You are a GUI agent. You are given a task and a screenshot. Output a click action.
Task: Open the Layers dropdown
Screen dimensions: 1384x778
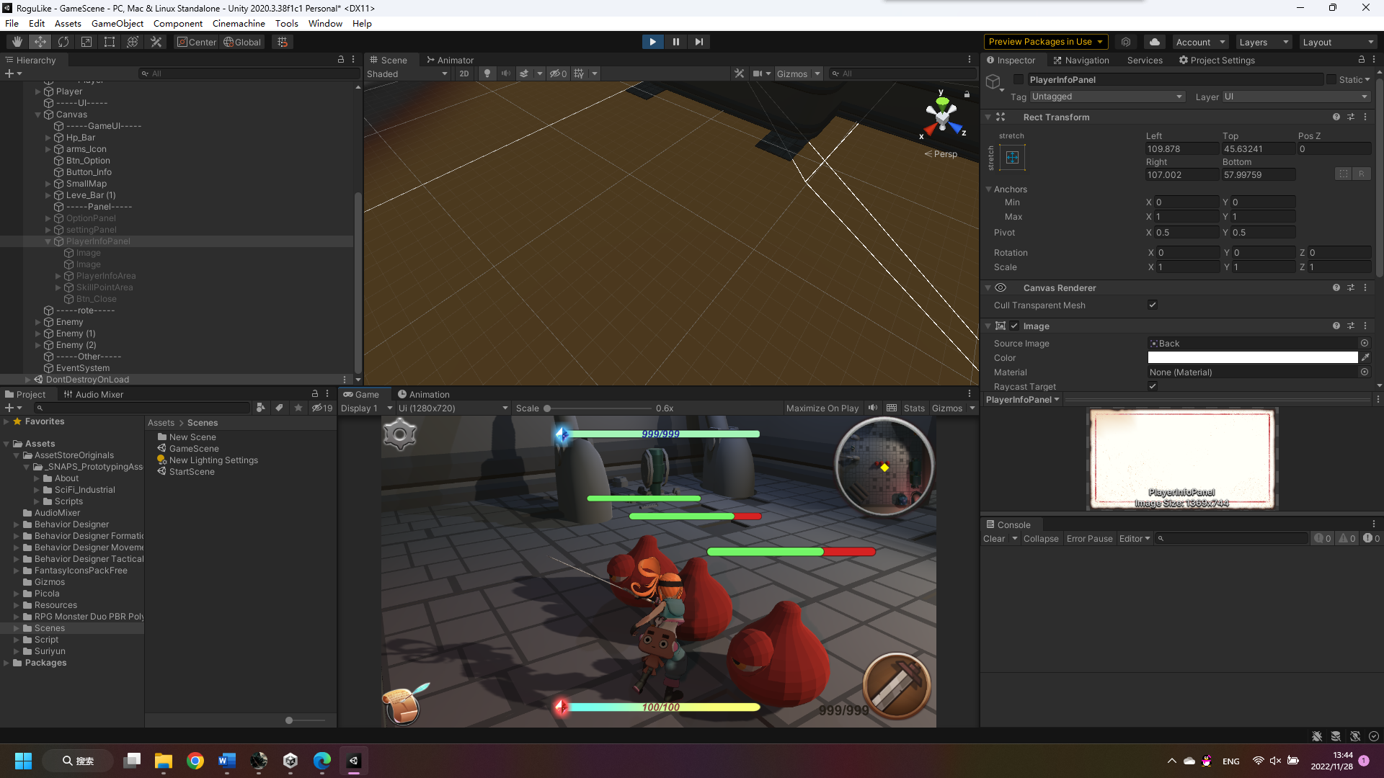1263,42
